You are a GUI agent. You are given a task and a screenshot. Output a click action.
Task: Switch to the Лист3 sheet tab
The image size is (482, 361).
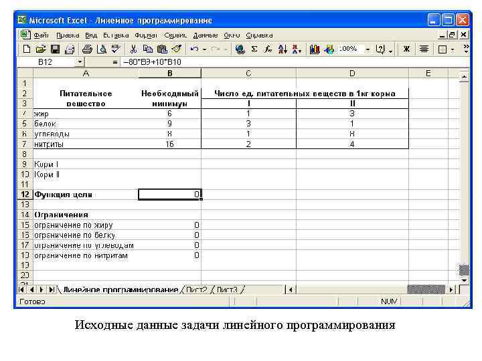pyautogui.click(x=227, y=289)
